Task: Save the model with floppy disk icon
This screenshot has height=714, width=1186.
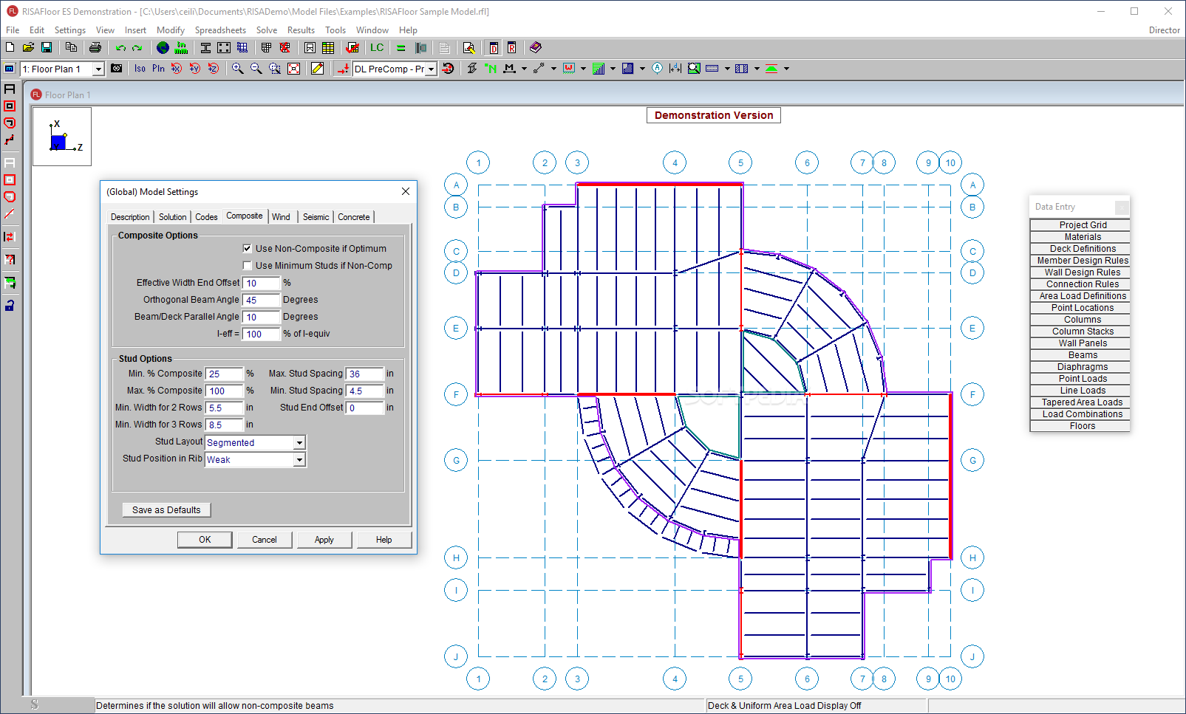Action: pyautogui.click(x=47, y=47)
